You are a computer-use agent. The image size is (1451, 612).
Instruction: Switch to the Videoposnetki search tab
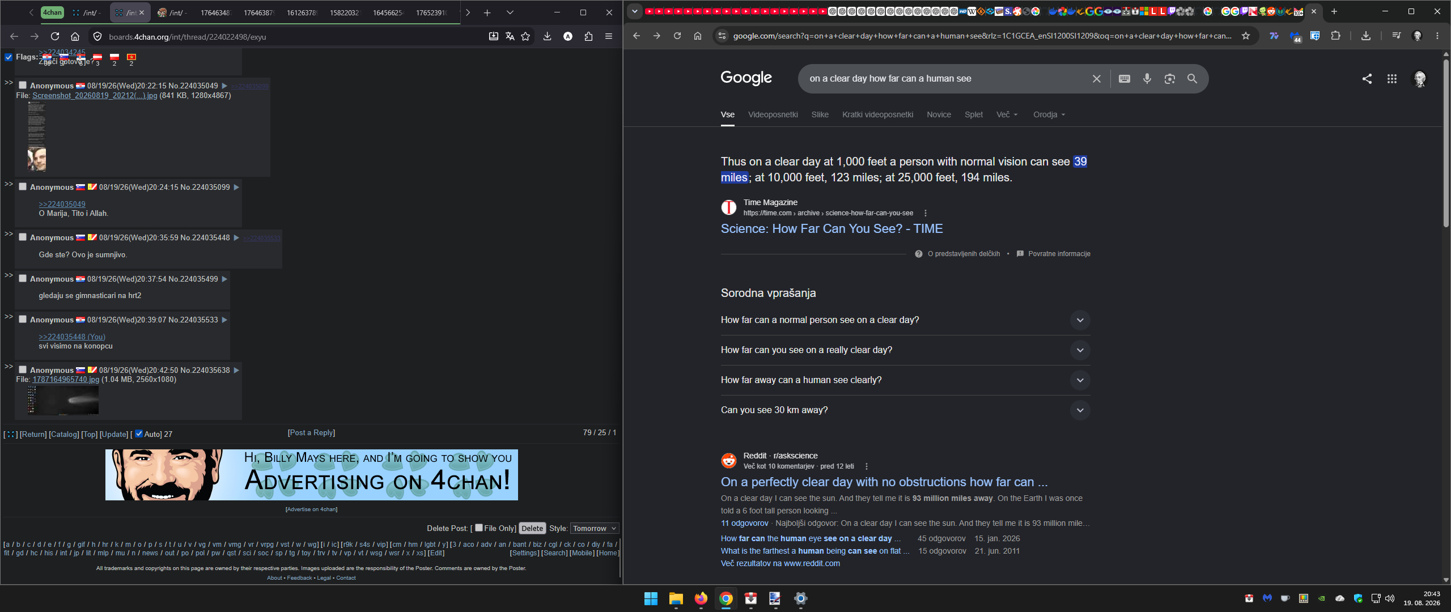[773, 114]
